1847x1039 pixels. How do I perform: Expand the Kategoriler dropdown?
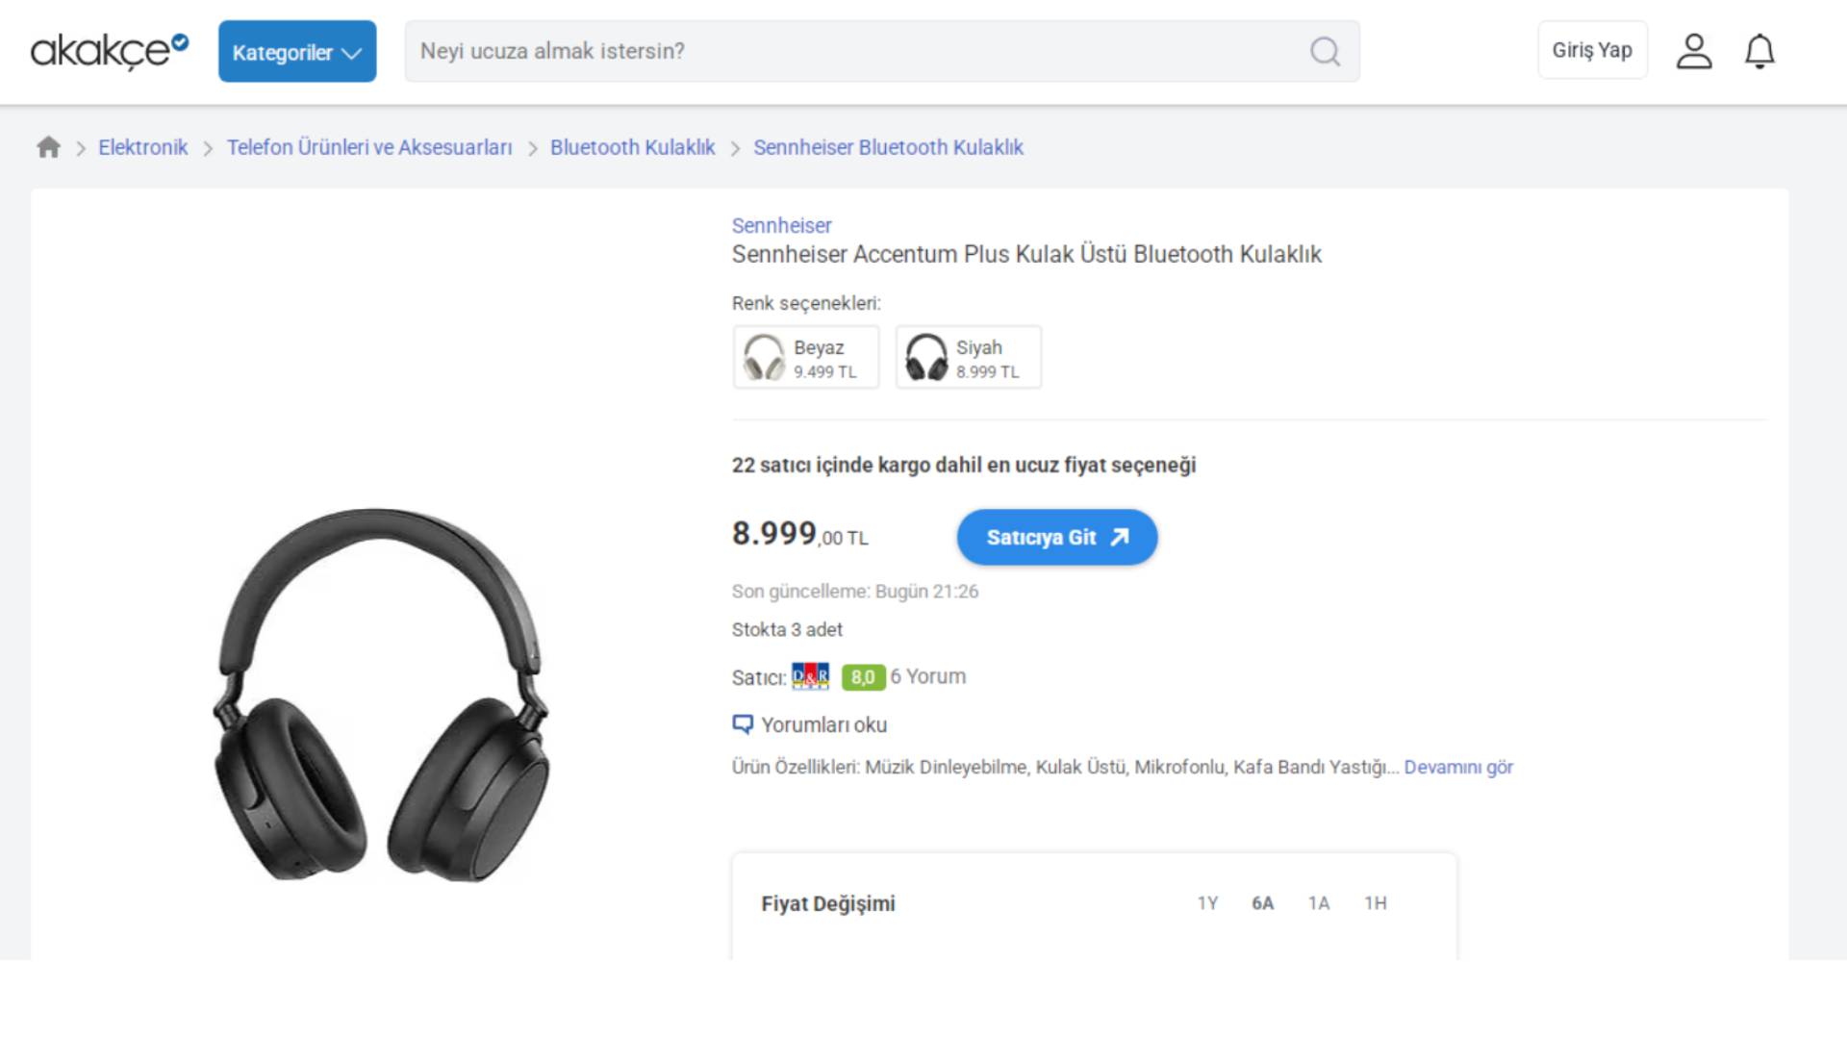296,52
